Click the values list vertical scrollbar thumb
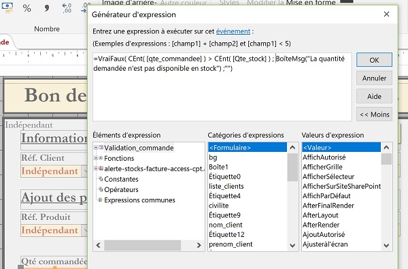Screen dimensions: 408x269 386,159
